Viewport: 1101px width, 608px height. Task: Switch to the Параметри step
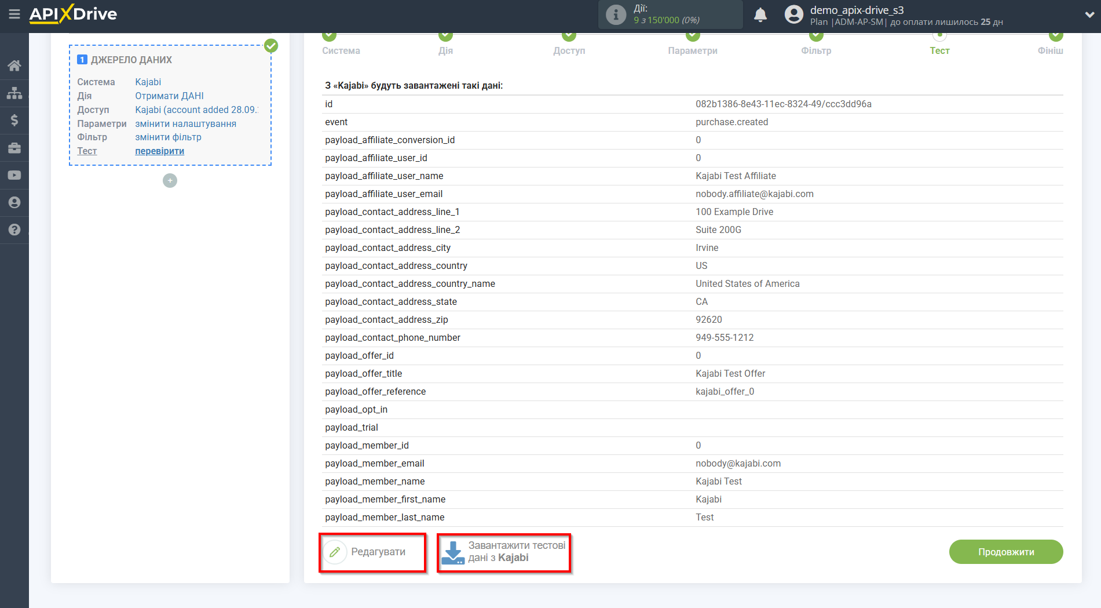point(692,50)
